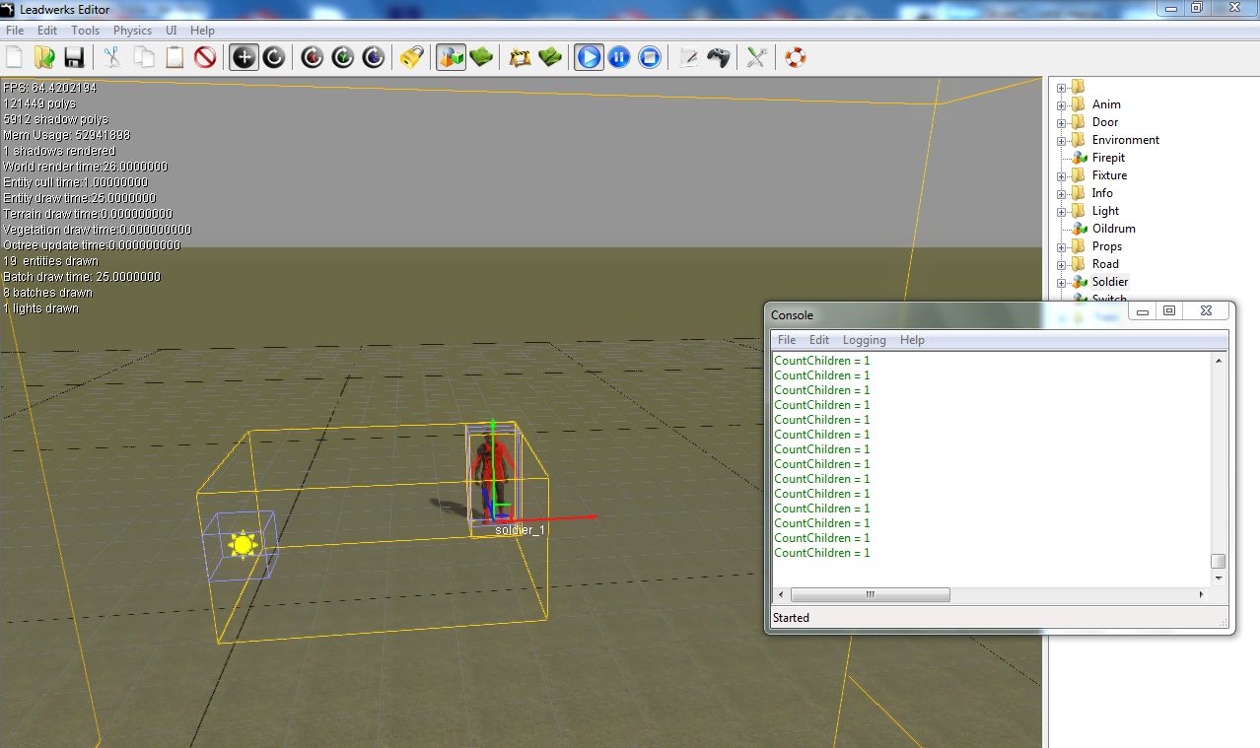Open editor options with the wrench icon
Image resolution: width=1260 pixels, height=748 pixels.
click(x=755, y=57)
